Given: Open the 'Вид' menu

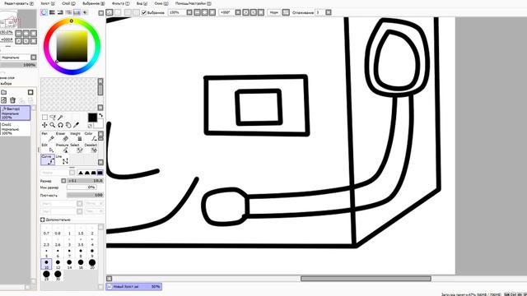Looking at the screenshot, I should [x=142, y=3].
